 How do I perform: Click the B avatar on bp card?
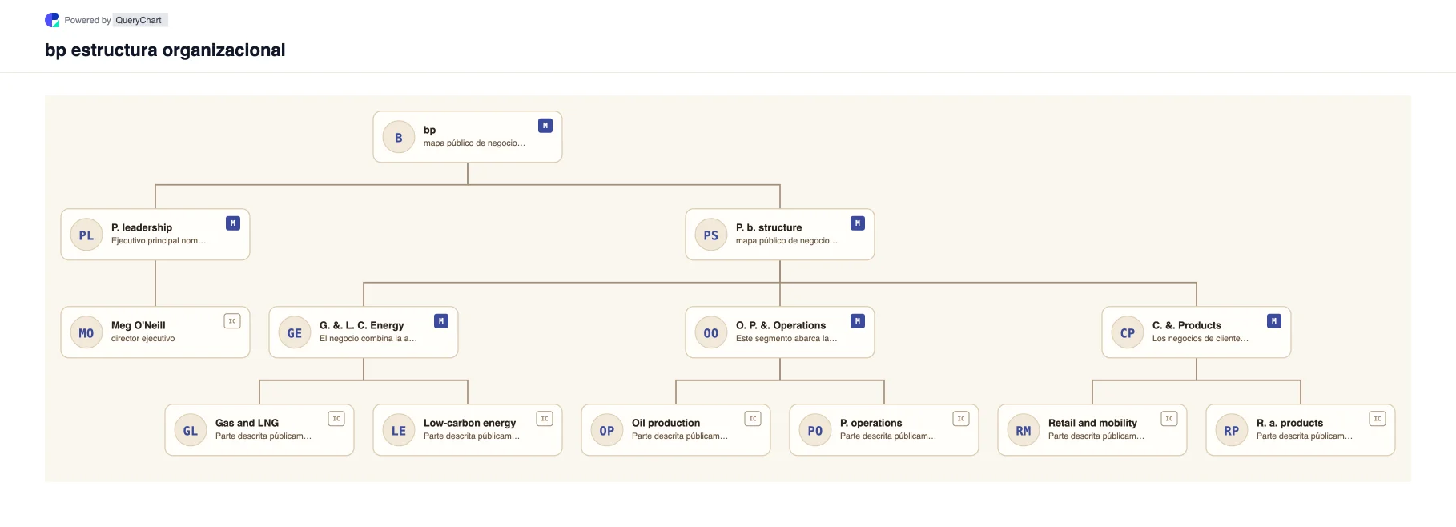click(x=399, y=137)
